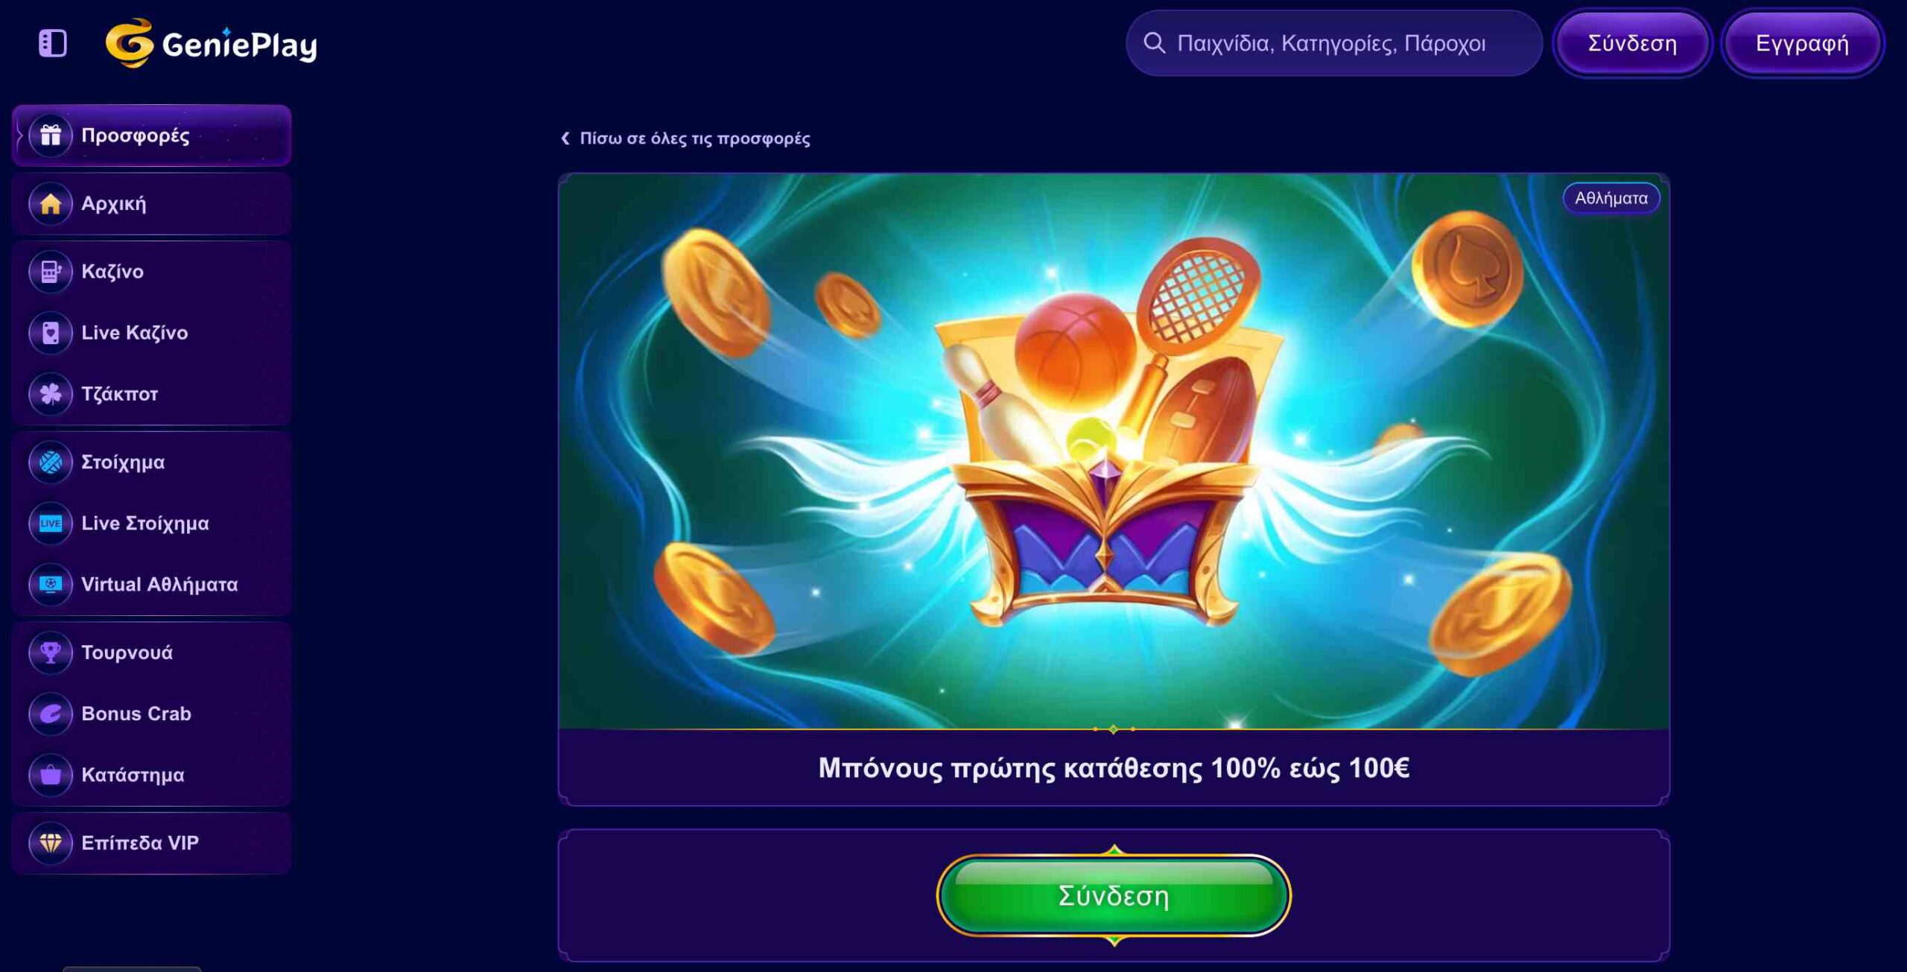Go to Αρχική home icon

[51, 203]
